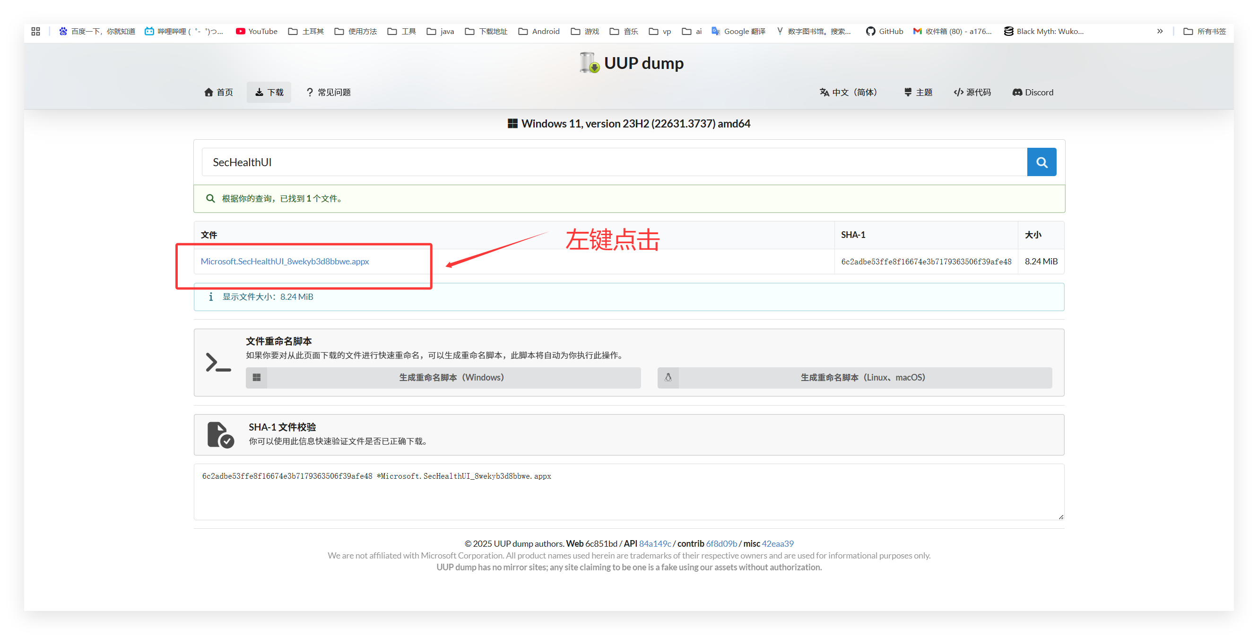This screenshot has width=1258, height=635.
Task: Open 常见问题 FAQ page
Action: pyautogui.click(x=328, y=92)
